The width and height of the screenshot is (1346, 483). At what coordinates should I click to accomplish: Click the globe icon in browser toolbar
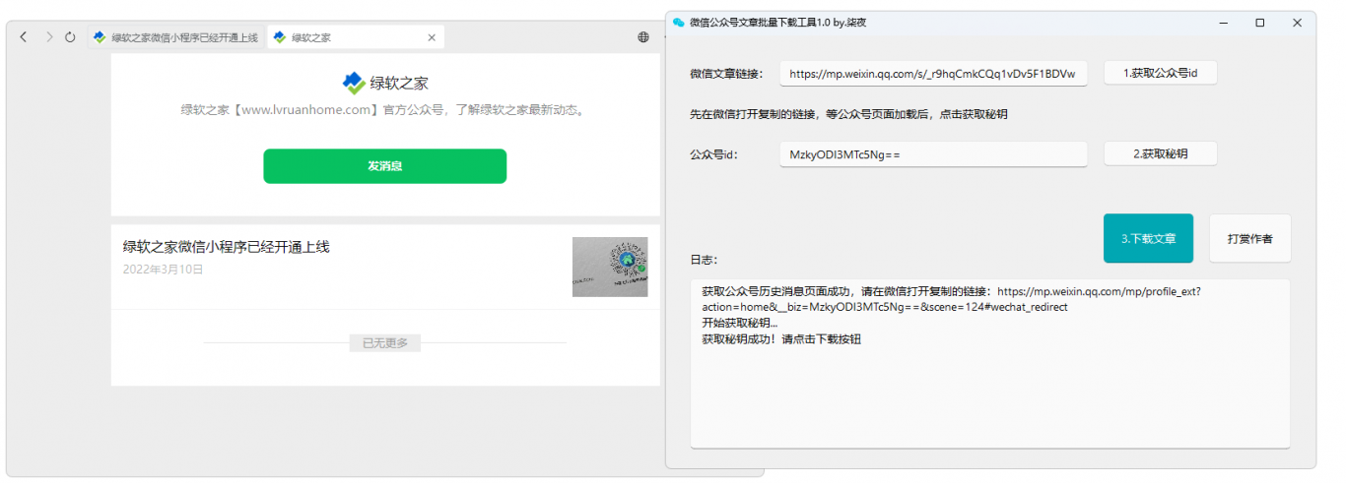click(643, 37)
